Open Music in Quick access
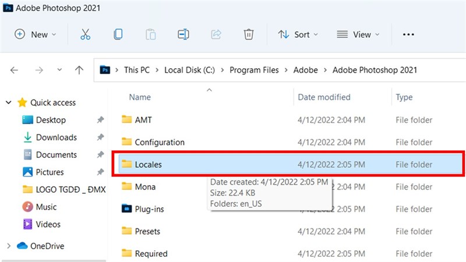This screenshot has height=262, width=466. point(46,207)
